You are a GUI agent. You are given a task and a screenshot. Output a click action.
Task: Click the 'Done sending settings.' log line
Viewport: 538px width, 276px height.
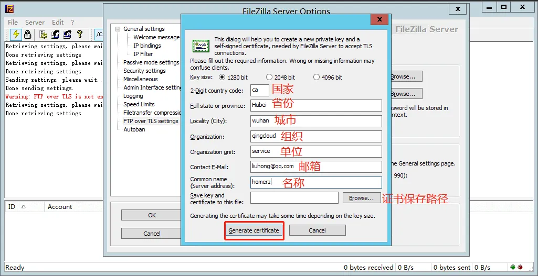[39, 88]
